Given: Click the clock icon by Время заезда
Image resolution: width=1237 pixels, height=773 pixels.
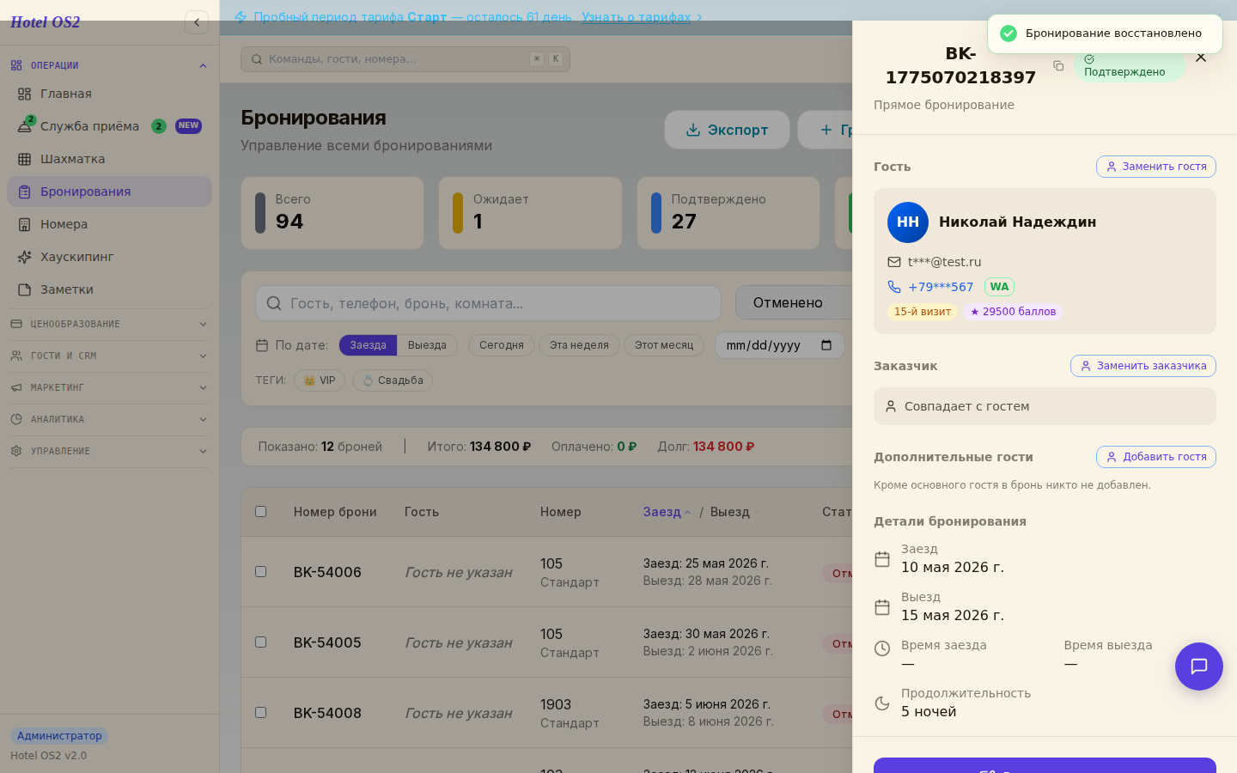Looking at the screenshot, I should 882,648.
